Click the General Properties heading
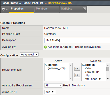 (13, 23)
